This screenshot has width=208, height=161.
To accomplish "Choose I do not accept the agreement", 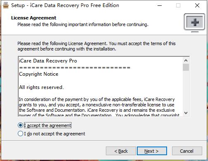I will coord(20,134).
